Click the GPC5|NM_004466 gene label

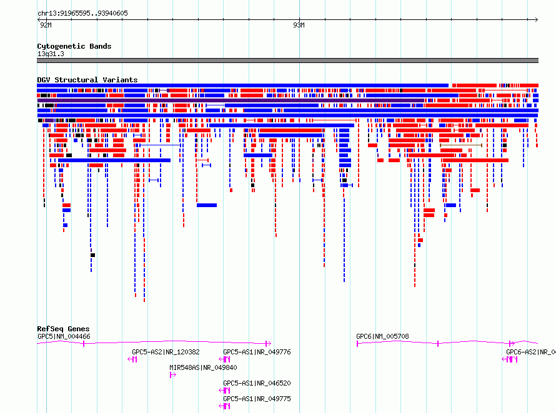[64, 336]
